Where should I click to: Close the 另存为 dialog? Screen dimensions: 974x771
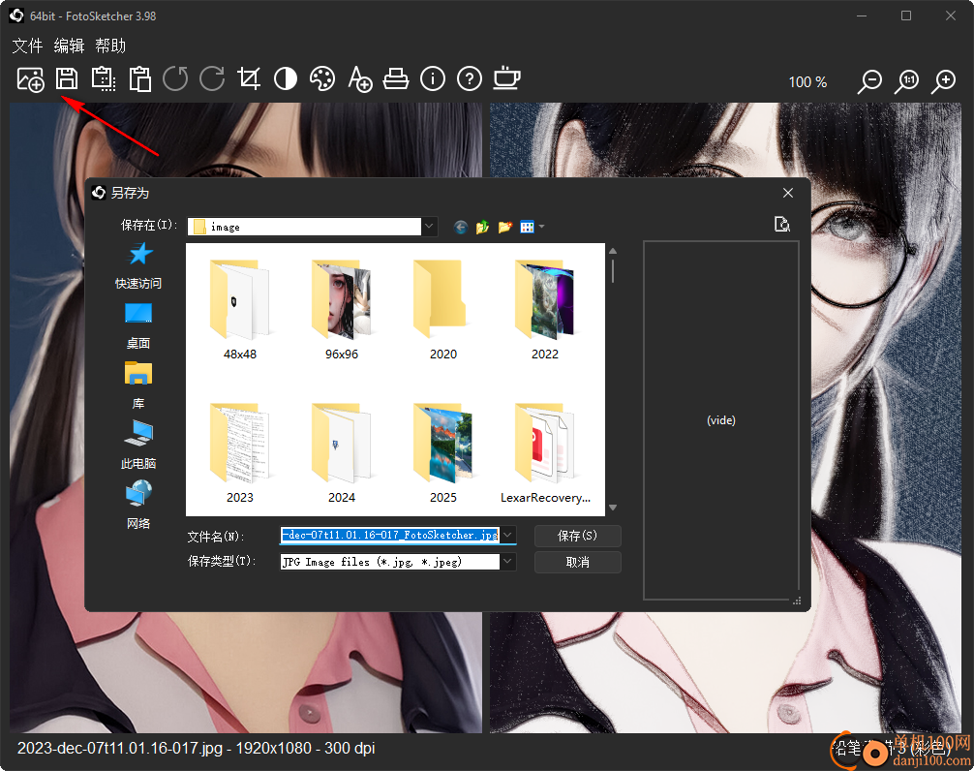(x=788, y=193)
